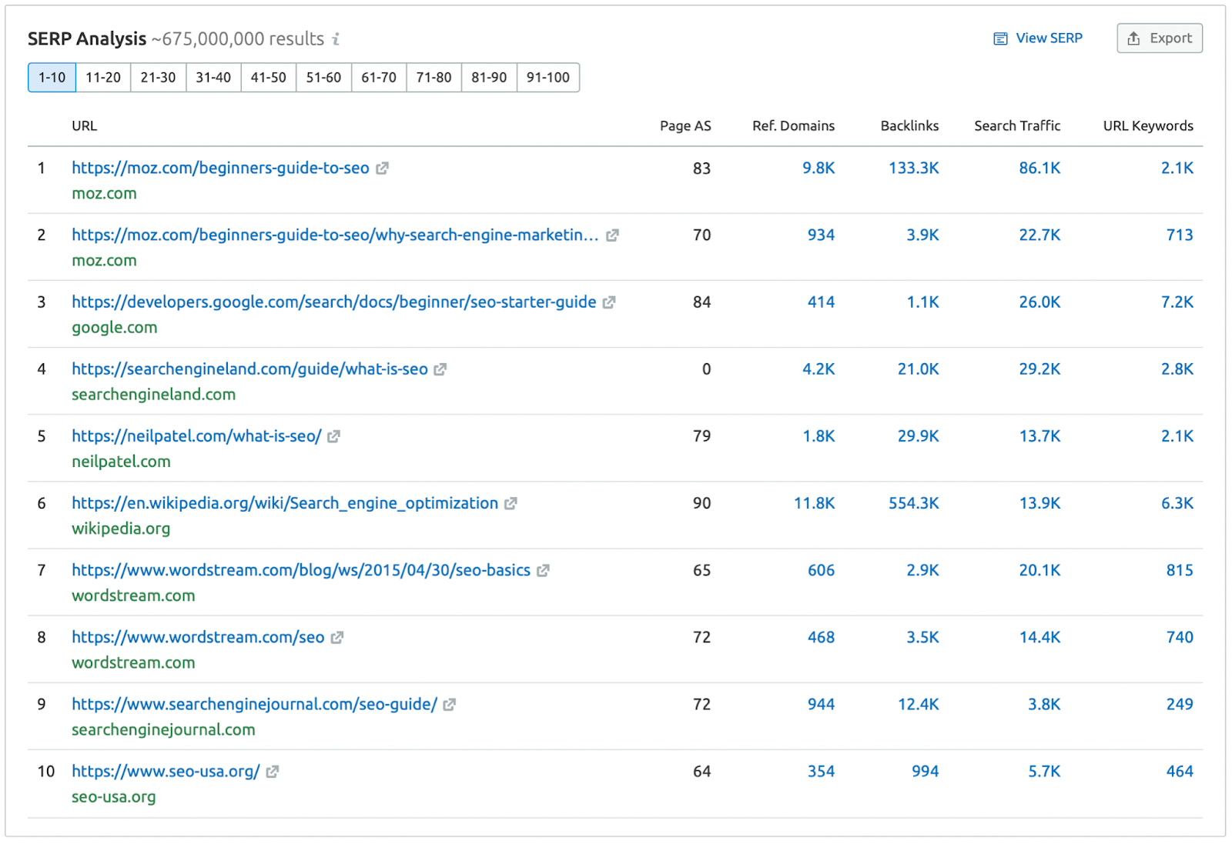
Task: Open the 41-50 results tab
Action: tap(269, 78)
